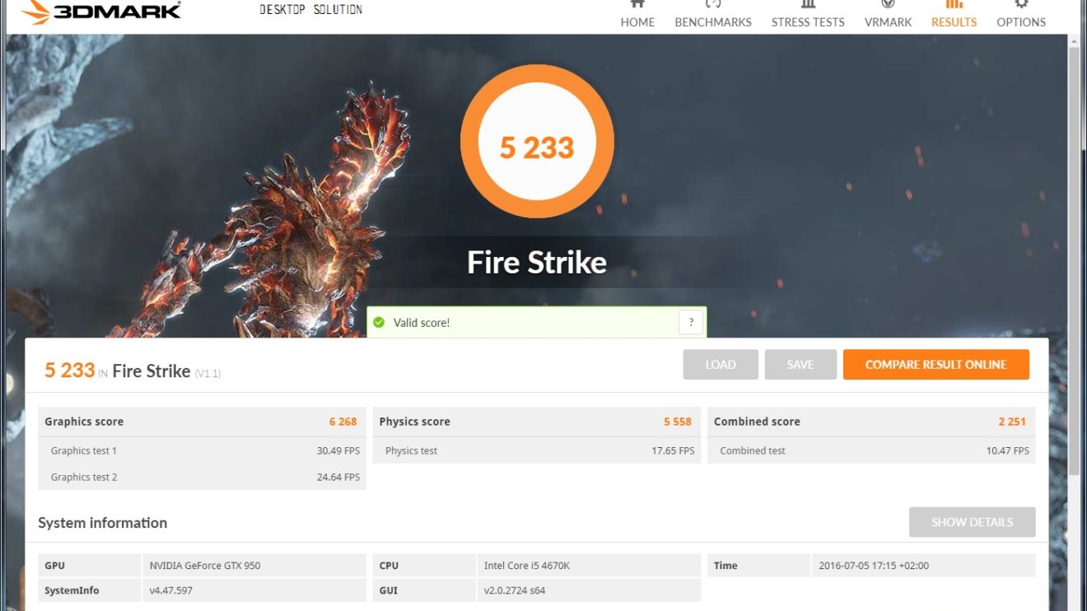The image size is (1087, 611).
Task: Click the Load button
Action: (721, 365)
